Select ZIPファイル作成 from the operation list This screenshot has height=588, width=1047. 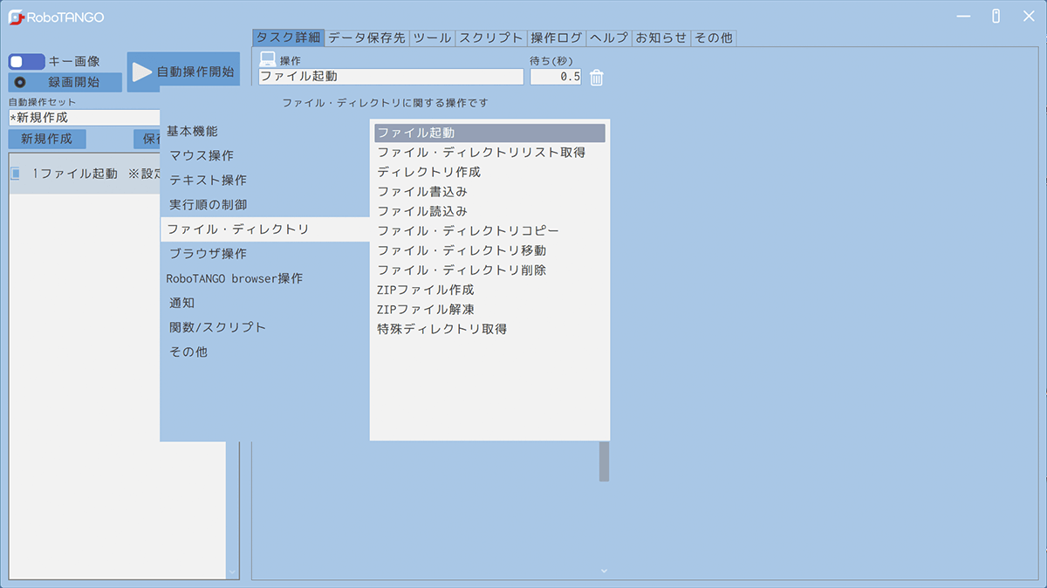(425, 290)
